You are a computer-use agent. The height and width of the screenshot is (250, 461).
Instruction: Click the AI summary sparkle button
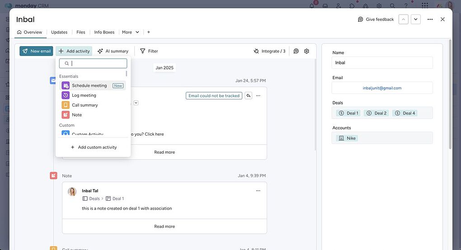point(113,51)
